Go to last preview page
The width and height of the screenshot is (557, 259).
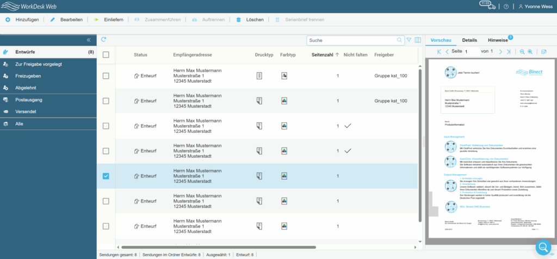(x=509, y=52)
